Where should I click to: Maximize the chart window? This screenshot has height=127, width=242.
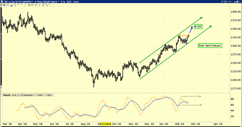tap(237, 2)
